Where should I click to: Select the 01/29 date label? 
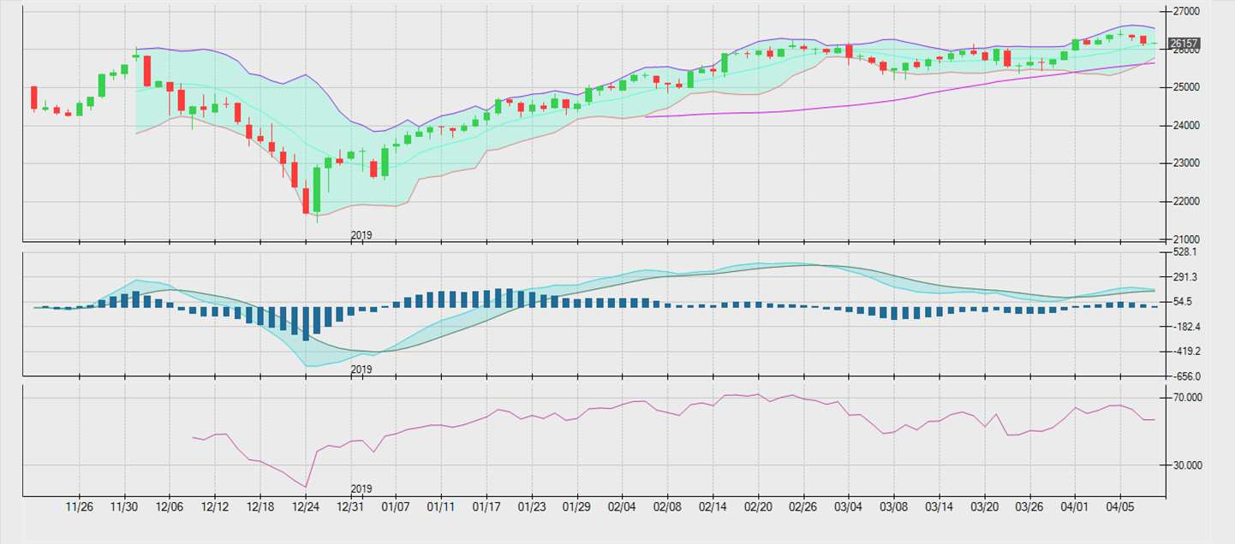(x=577, y=506)
